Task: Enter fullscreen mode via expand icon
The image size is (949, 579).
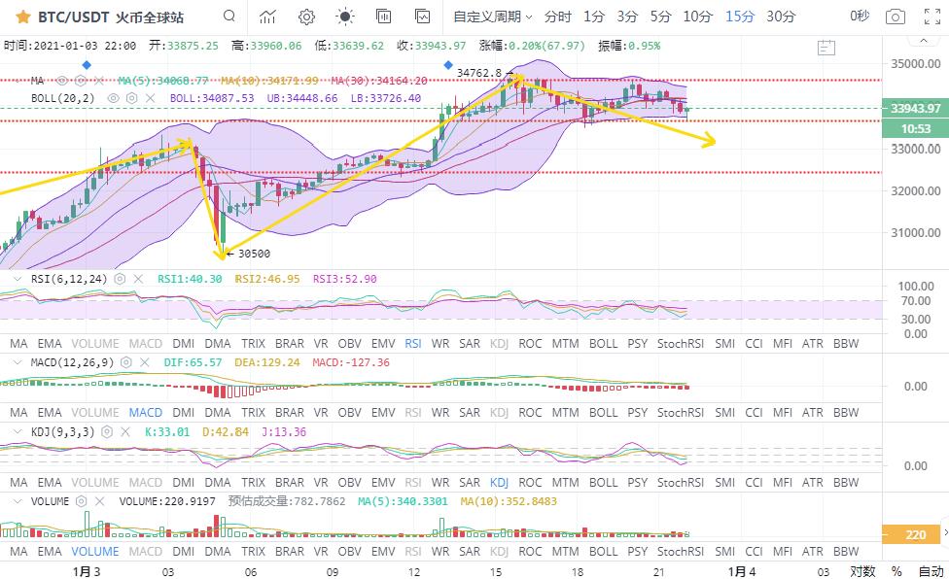Action: click(930, 17)
